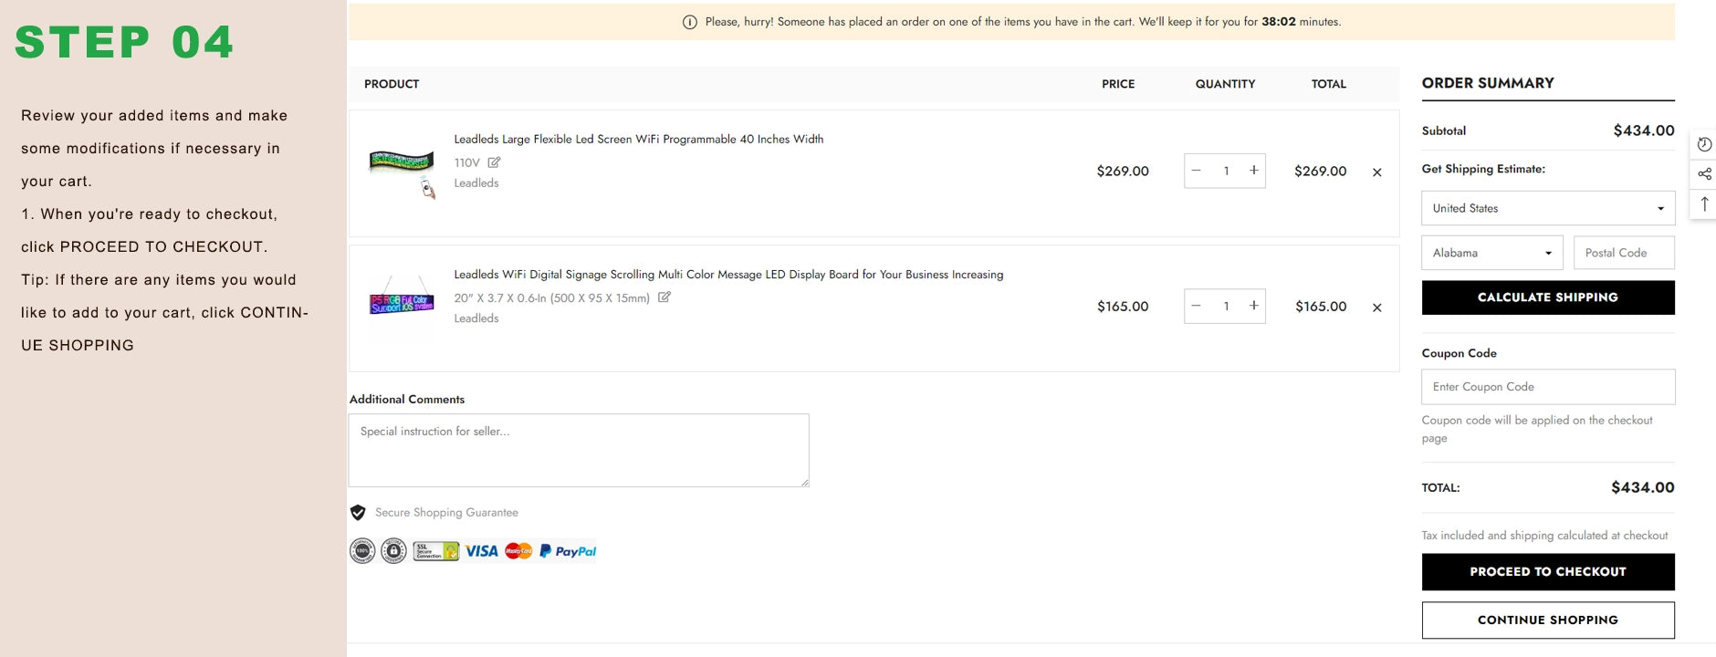Screen dimensions: 1716x657
Task: Click the Enter Coupon Code field
Action: click(1547, 387)
